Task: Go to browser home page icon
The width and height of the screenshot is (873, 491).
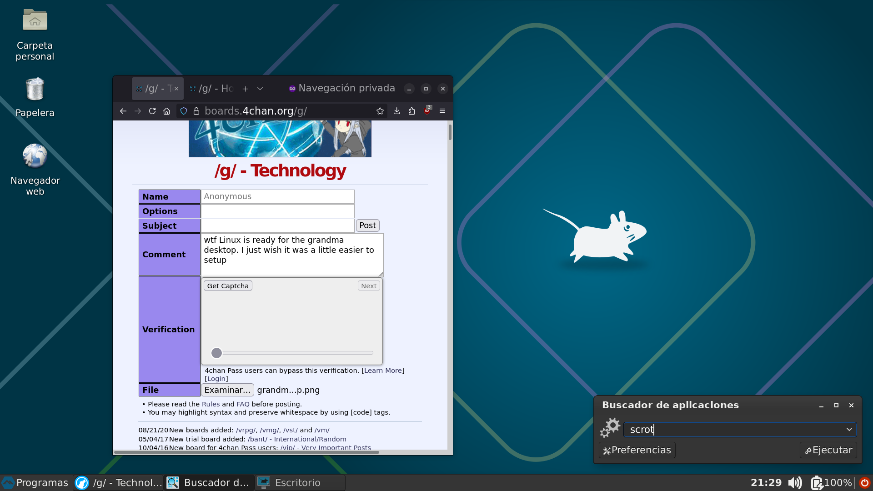Action: tap(166, 111)
